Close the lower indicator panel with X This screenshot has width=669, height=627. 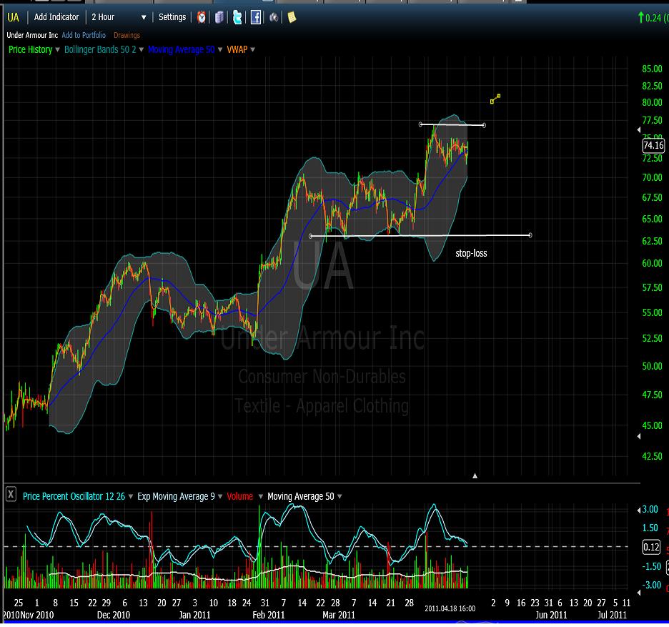click(11, 495)
